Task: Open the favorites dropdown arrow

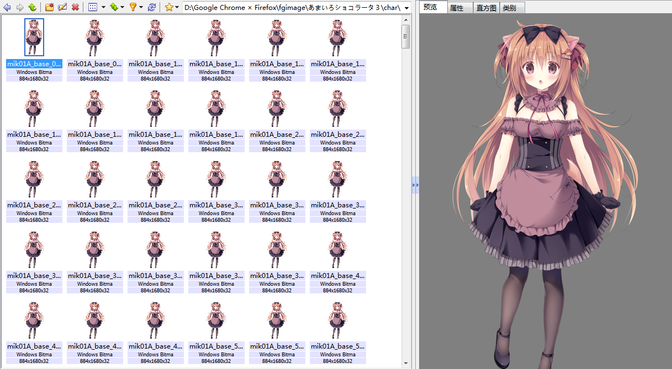Action: click(x=177, y=8)
